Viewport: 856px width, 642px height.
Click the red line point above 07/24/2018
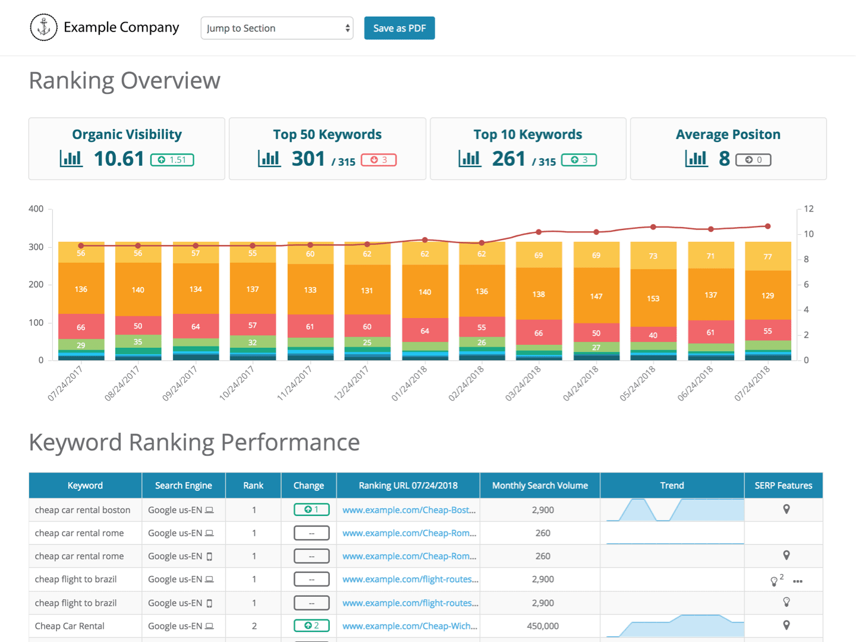[767, 226]
